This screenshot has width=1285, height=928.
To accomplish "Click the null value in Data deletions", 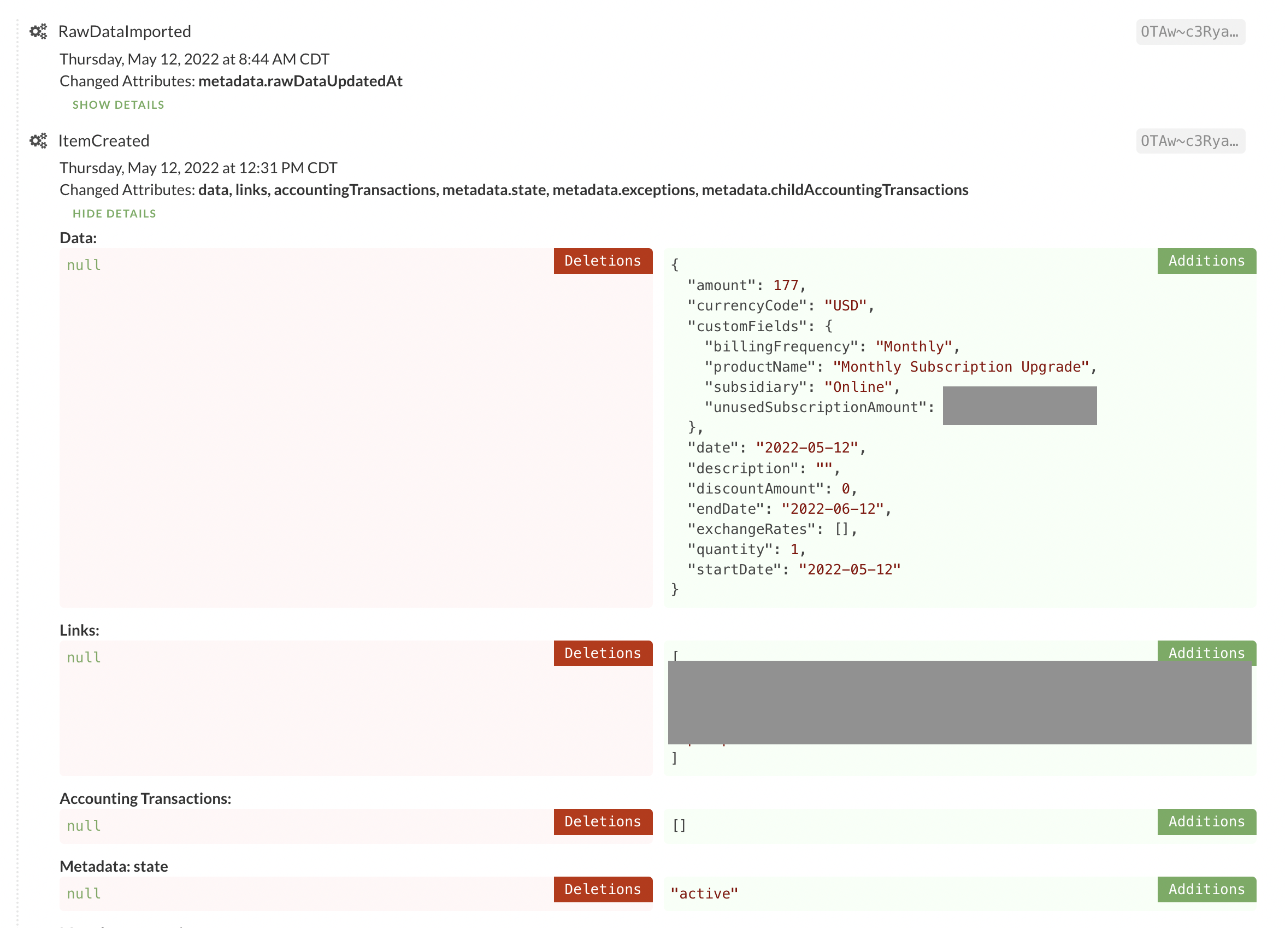I will [84, 265].
